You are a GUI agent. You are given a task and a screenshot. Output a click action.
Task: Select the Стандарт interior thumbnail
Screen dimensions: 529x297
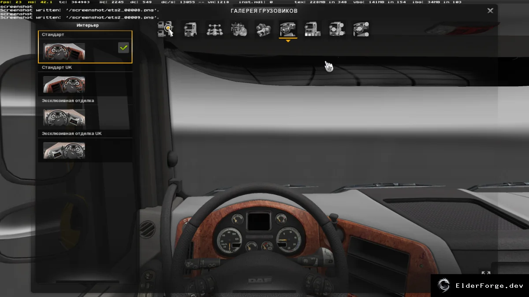coord(64,51)
